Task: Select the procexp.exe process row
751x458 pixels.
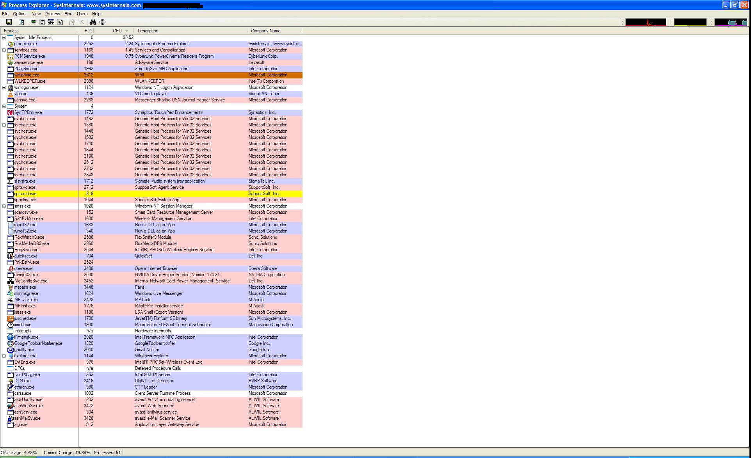Action: click(x=151, y=44)
